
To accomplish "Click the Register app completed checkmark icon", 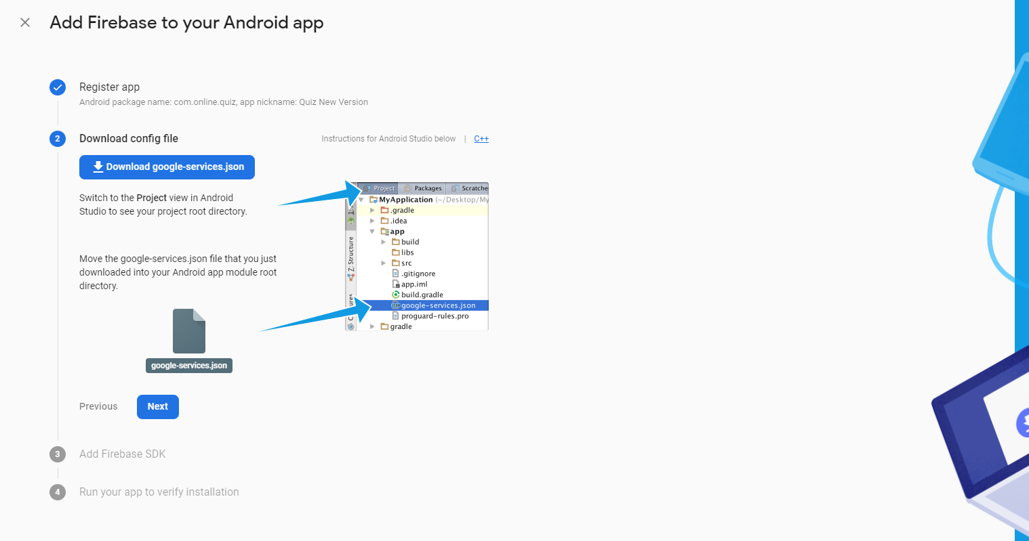I will coord(58,87).
